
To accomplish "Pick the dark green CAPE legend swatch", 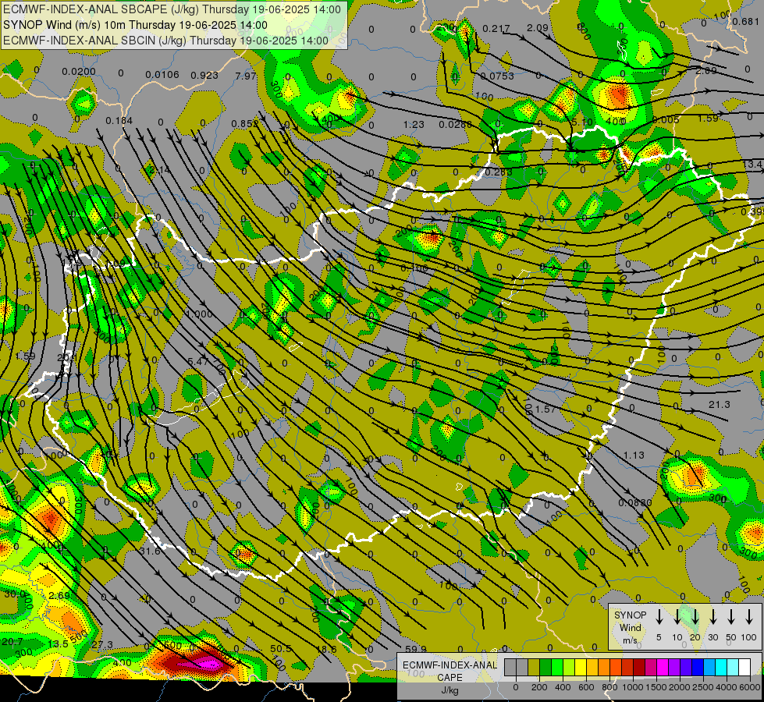I will [545, 667].
